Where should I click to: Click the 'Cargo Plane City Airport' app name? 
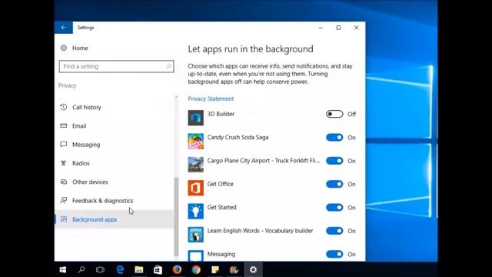263,161
